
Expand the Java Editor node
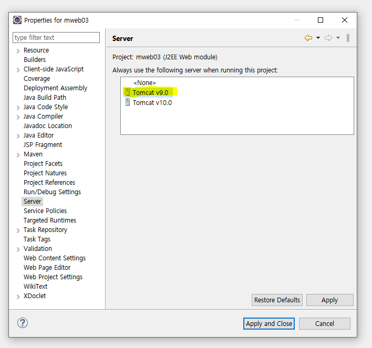[18, 136]
